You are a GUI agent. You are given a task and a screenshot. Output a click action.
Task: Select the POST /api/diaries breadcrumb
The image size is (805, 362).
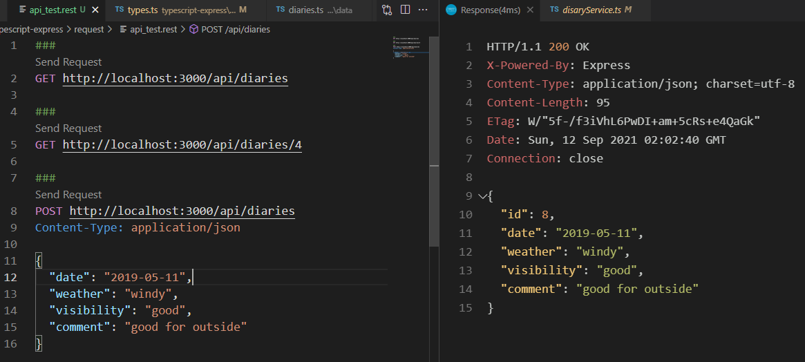(236, 29)
